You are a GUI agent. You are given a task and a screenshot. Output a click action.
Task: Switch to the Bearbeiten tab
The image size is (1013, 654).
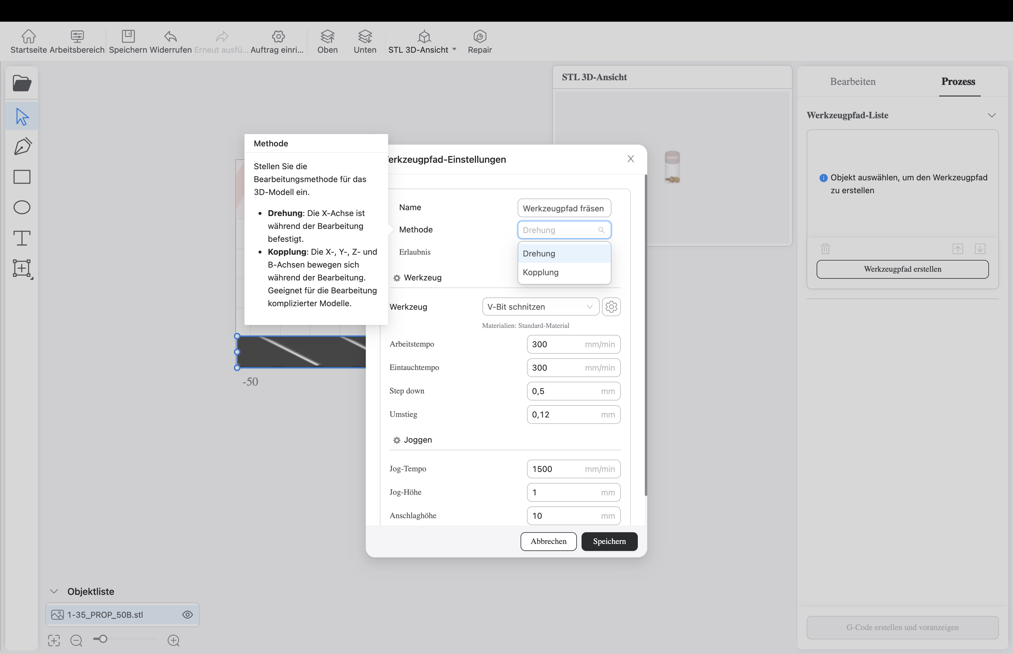click(x=852, y=82)
